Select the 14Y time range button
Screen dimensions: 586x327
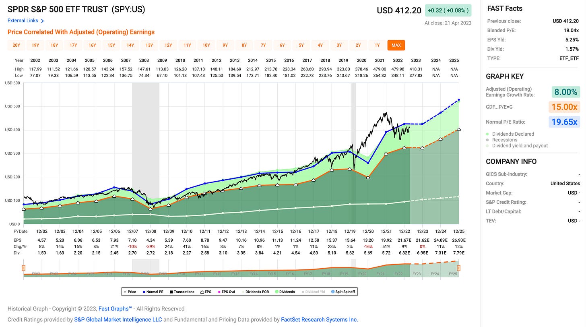pos(130,45)
